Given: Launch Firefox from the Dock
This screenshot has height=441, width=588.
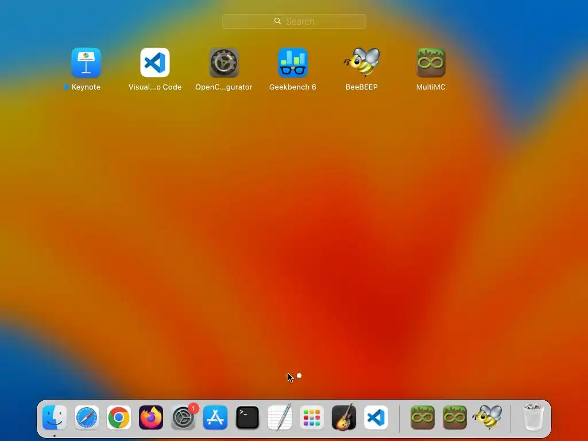Looking at the screenshot, I should coord(151,417).
